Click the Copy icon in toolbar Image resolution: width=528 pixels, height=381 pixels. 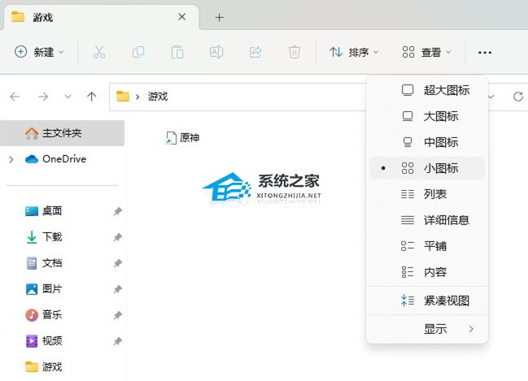click(x=138, y=52)
